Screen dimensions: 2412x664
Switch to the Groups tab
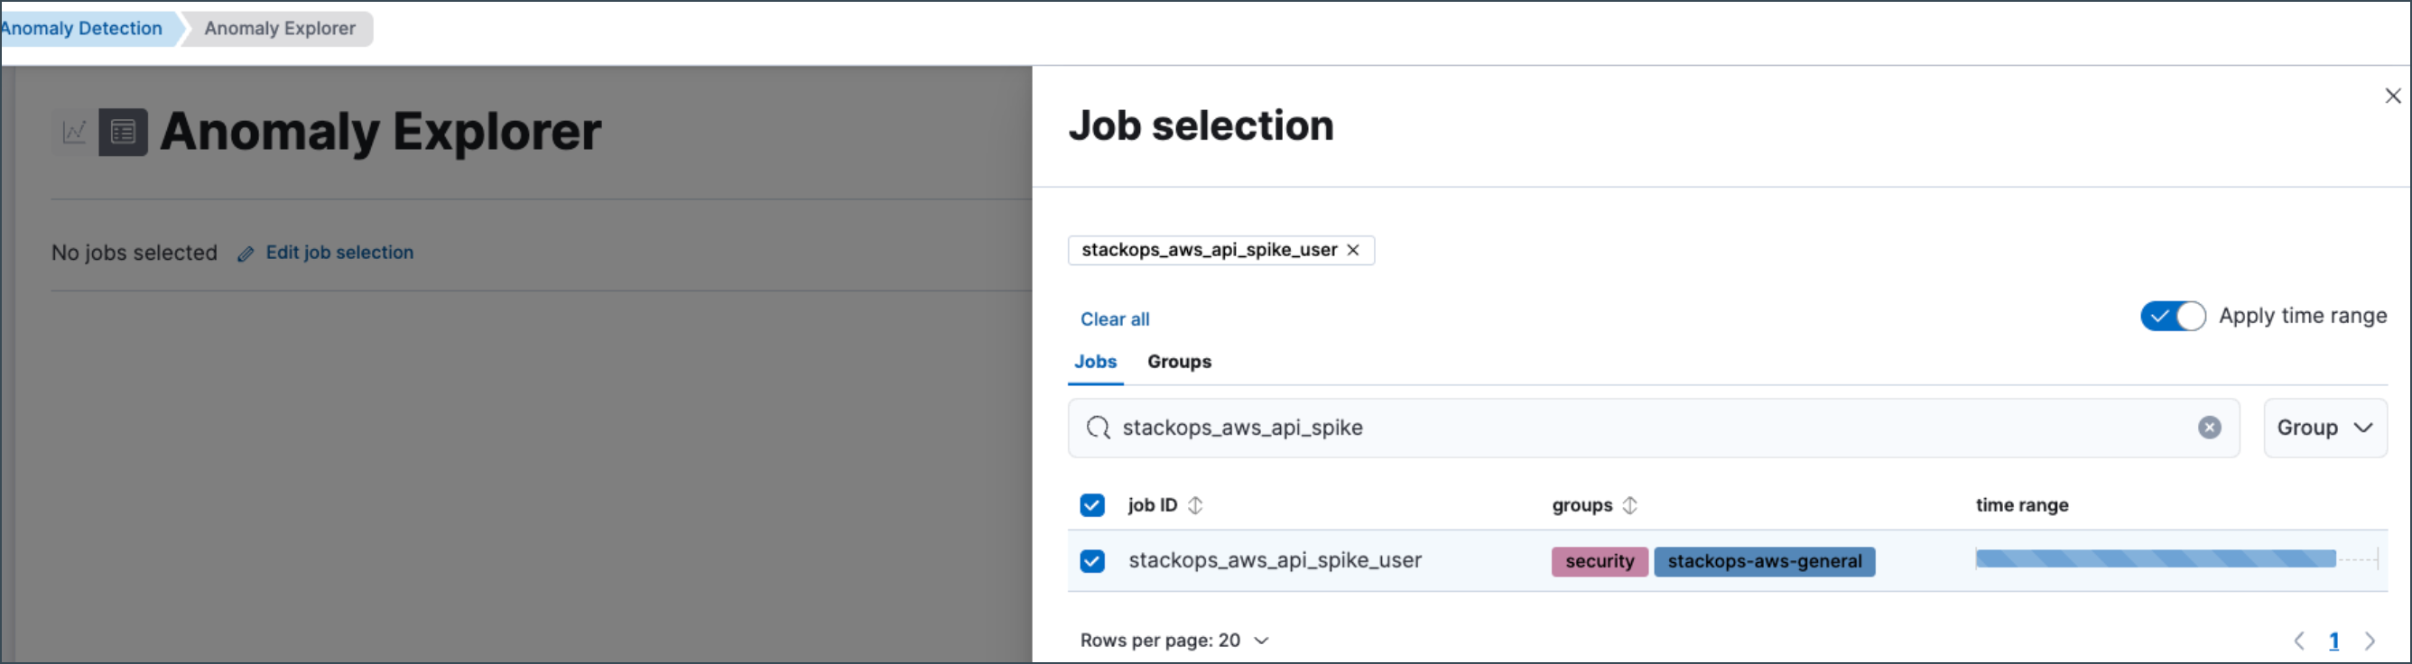tap(1179, 362)
